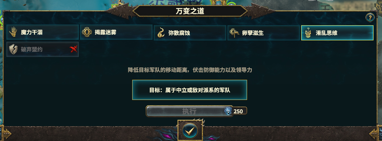Click the red locked marker on 破弃盟约

pos(74,49)
